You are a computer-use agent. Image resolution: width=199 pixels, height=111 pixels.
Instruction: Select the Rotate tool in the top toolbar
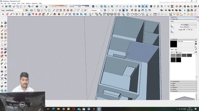pyautogui.click(x=40, y=14)
